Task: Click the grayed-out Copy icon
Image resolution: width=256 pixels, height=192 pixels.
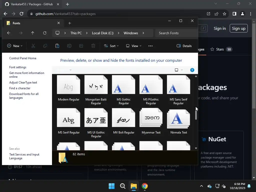Action: click(x=45, y=46)
